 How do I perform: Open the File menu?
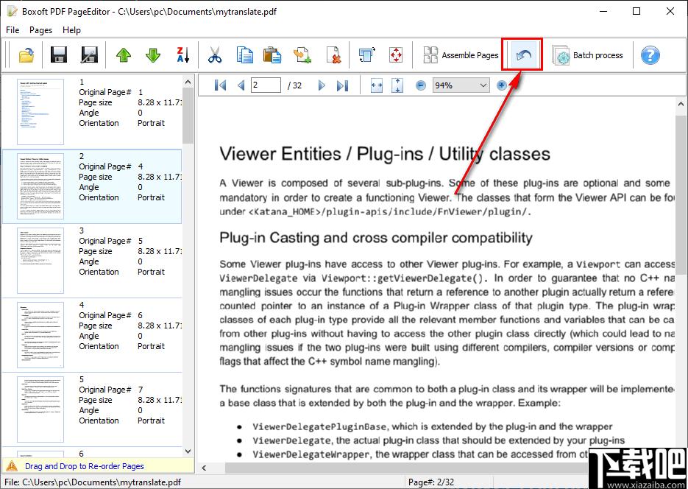pyautogui.click(x=13, y=30)
